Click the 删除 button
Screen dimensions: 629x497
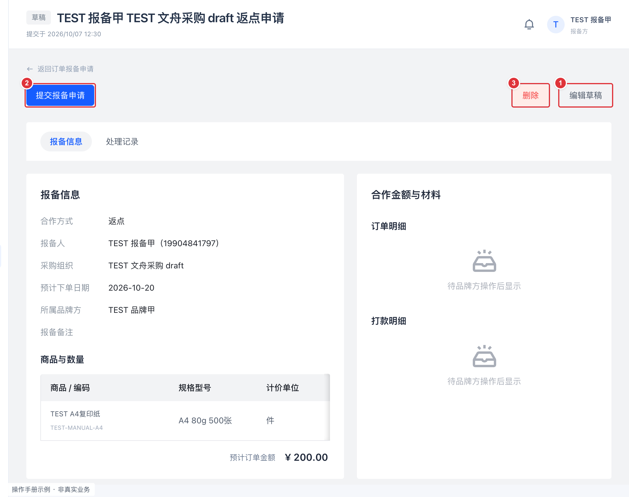point(530,95)
